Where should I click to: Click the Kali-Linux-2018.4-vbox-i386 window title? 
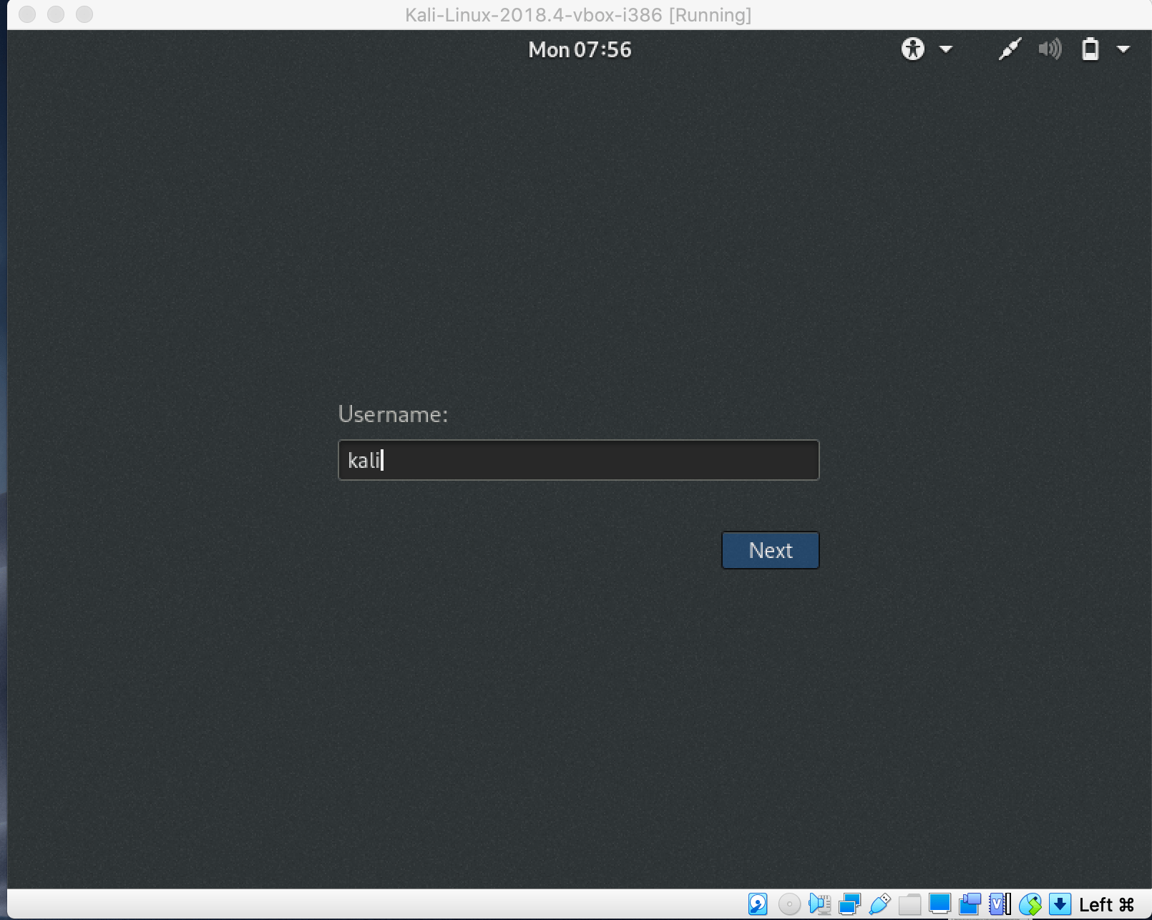click(578, 15)
